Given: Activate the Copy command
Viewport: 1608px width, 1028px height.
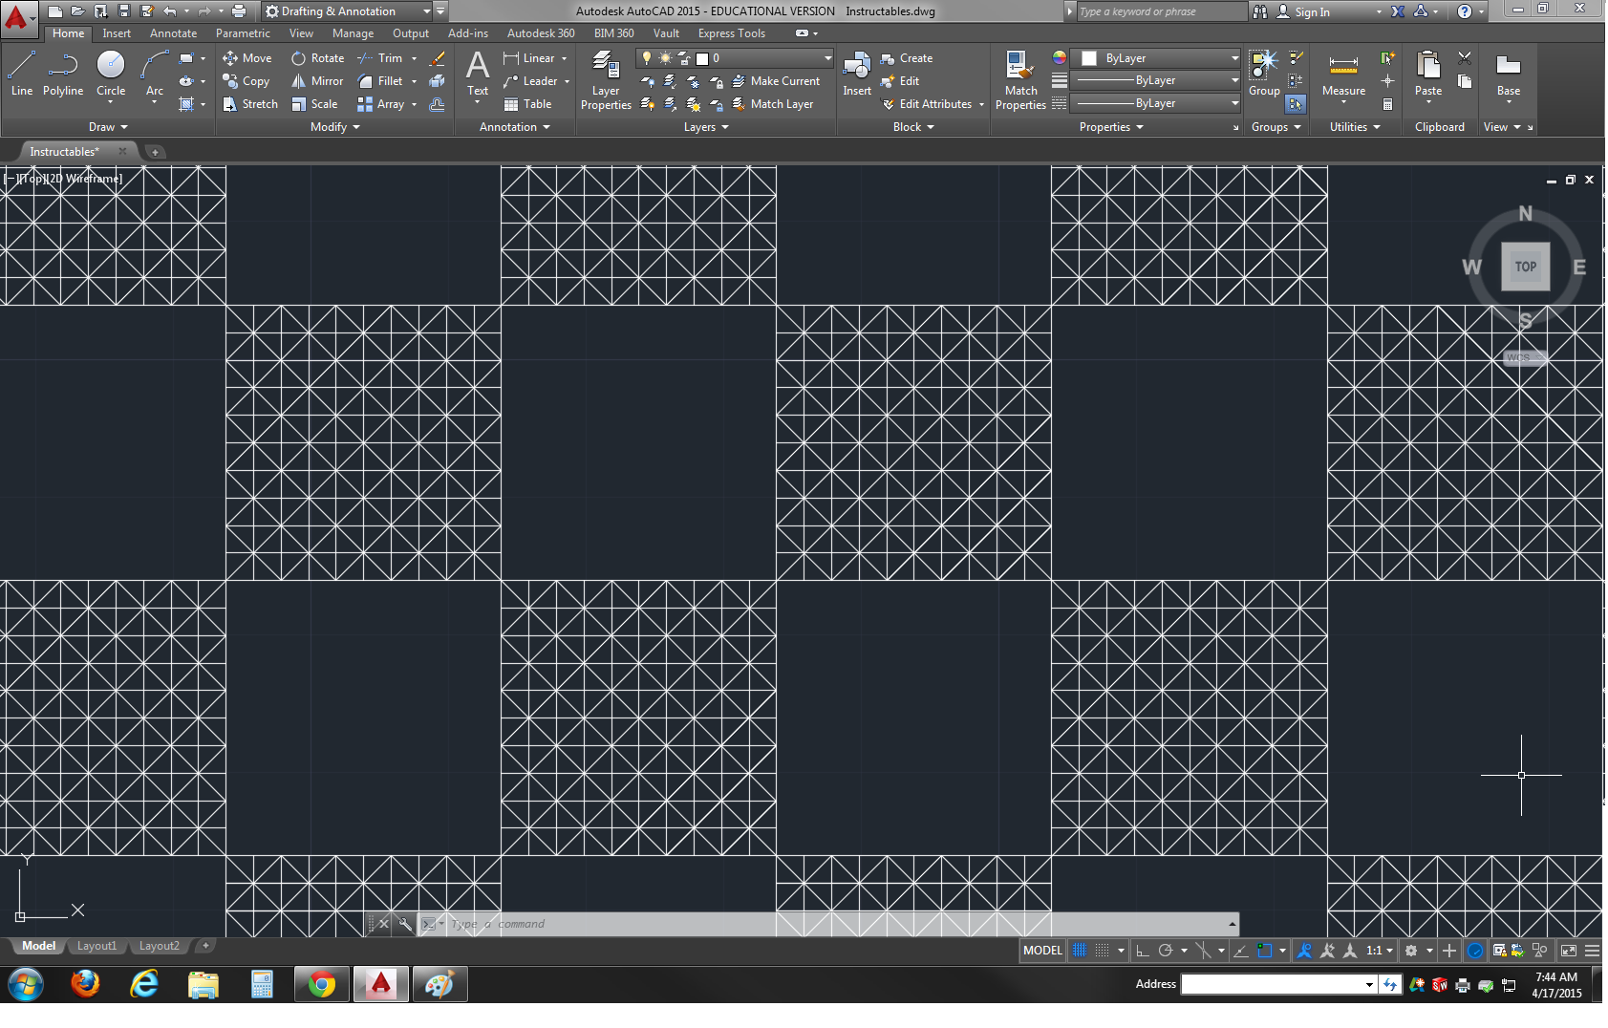Looking at the screenshot, I should coord(247,81).
